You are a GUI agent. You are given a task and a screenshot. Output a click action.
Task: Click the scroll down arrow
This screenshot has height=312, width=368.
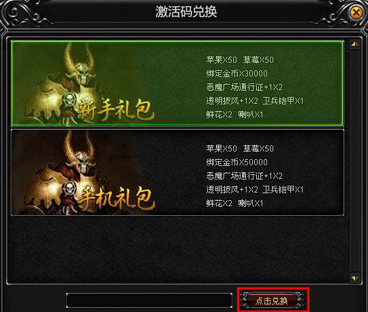[355, 279]
